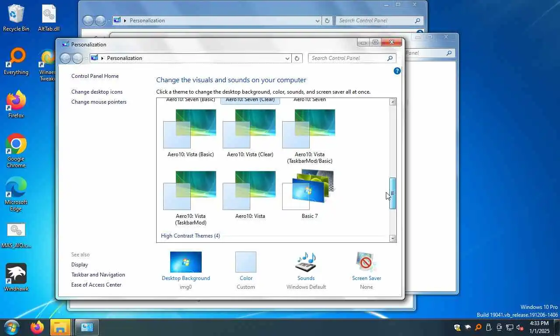The image size is (560, 336).
Task: Choose the Aero10: Seven (Basic) theme label
Action: click(x=191, y=100)
